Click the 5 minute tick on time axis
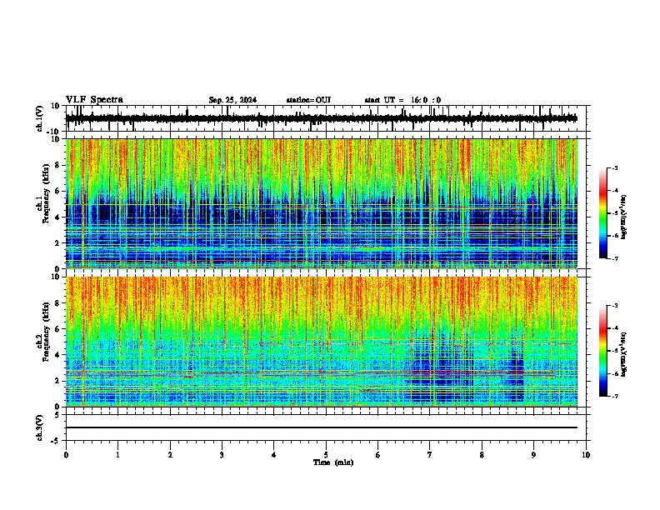The image size is (660, 510). click(x=326, y=455)
